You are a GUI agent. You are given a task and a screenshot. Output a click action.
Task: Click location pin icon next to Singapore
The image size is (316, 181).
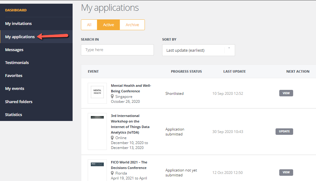coord(112,97)
